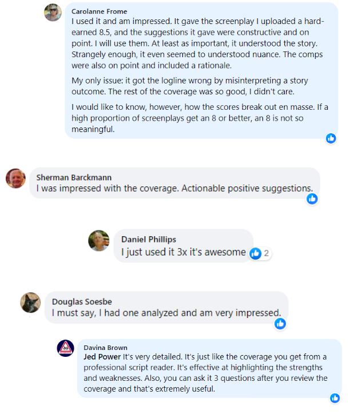This screenshot has height=414, width=354.
Task: Click Daniel Phillips' profile photo
Action: 98,240
